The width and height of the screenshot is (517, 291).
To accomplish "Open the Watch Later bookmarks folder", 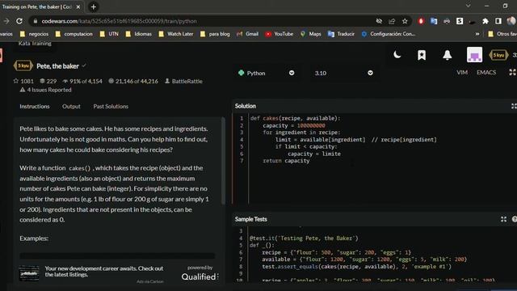I will tap(176, 34).
